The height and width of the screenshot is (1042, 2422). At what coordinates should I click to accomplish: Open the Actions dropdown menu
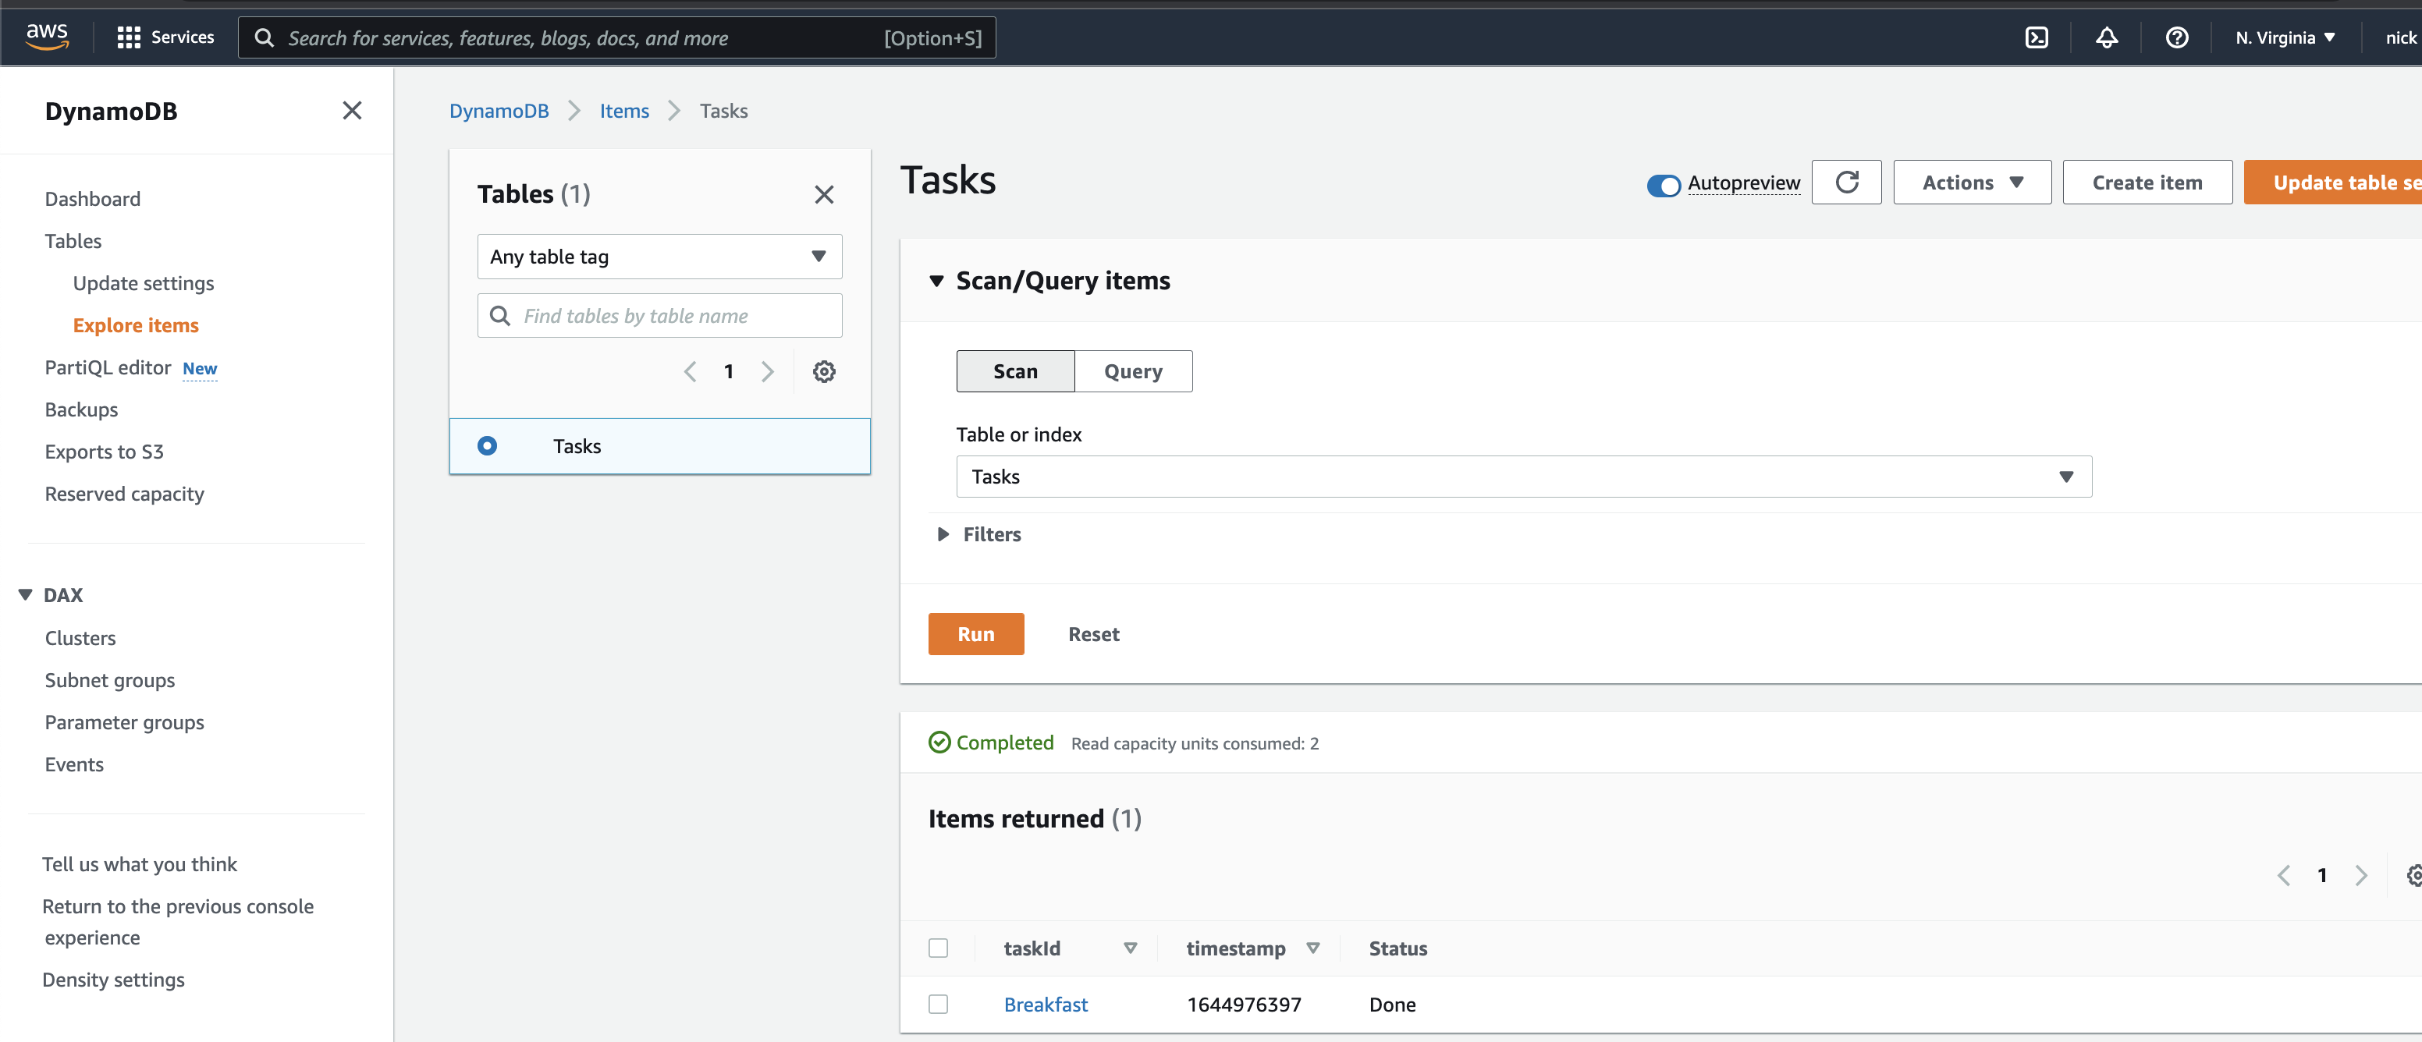point(1972,183)
